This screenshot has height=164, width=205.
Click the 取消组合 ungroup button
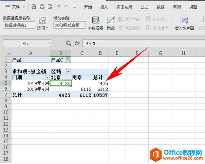tap(157, 28)
